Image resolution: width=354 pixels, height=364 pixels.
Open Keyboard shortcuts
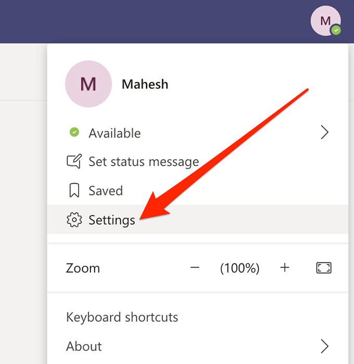coord(122,317)
